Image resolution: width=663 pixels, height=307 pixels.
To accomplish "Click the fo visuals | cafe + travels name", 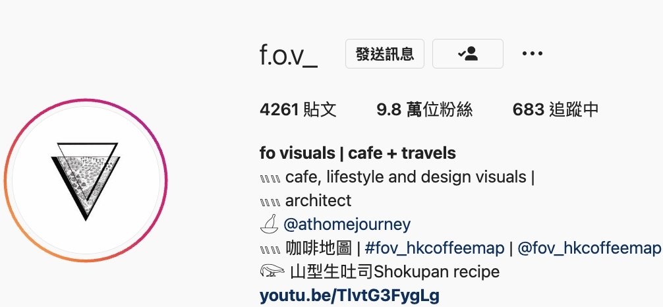I will (x=358, y=153).
